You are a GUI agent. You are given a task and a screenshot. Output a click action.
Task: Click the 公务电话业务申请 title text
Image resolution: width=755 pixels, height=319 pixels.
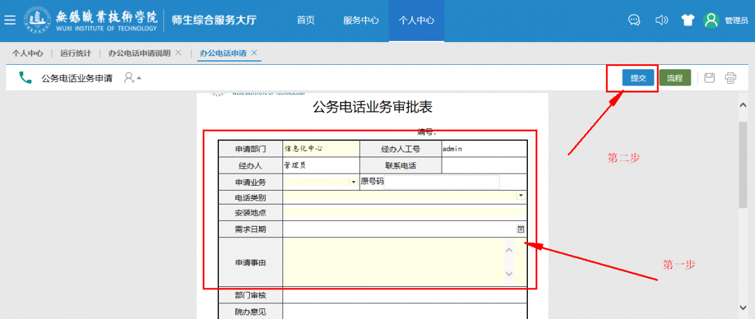click(77, 78)
